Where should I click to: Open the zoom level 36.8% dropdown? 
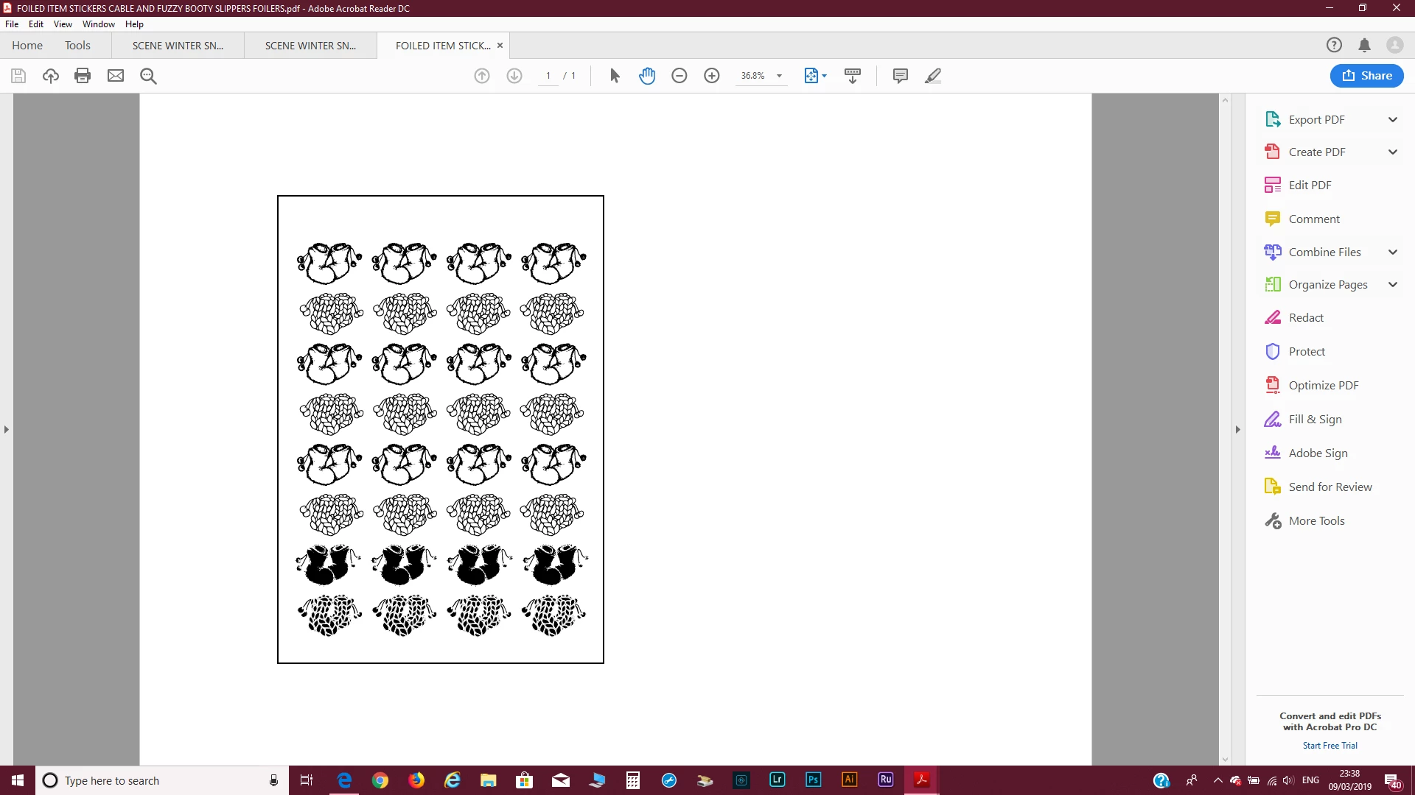(779, 76)
